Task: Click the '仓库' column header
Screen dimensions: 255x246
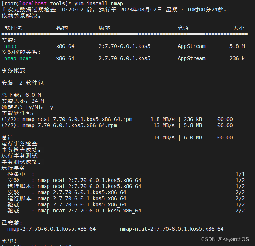Action: (184, 28)
